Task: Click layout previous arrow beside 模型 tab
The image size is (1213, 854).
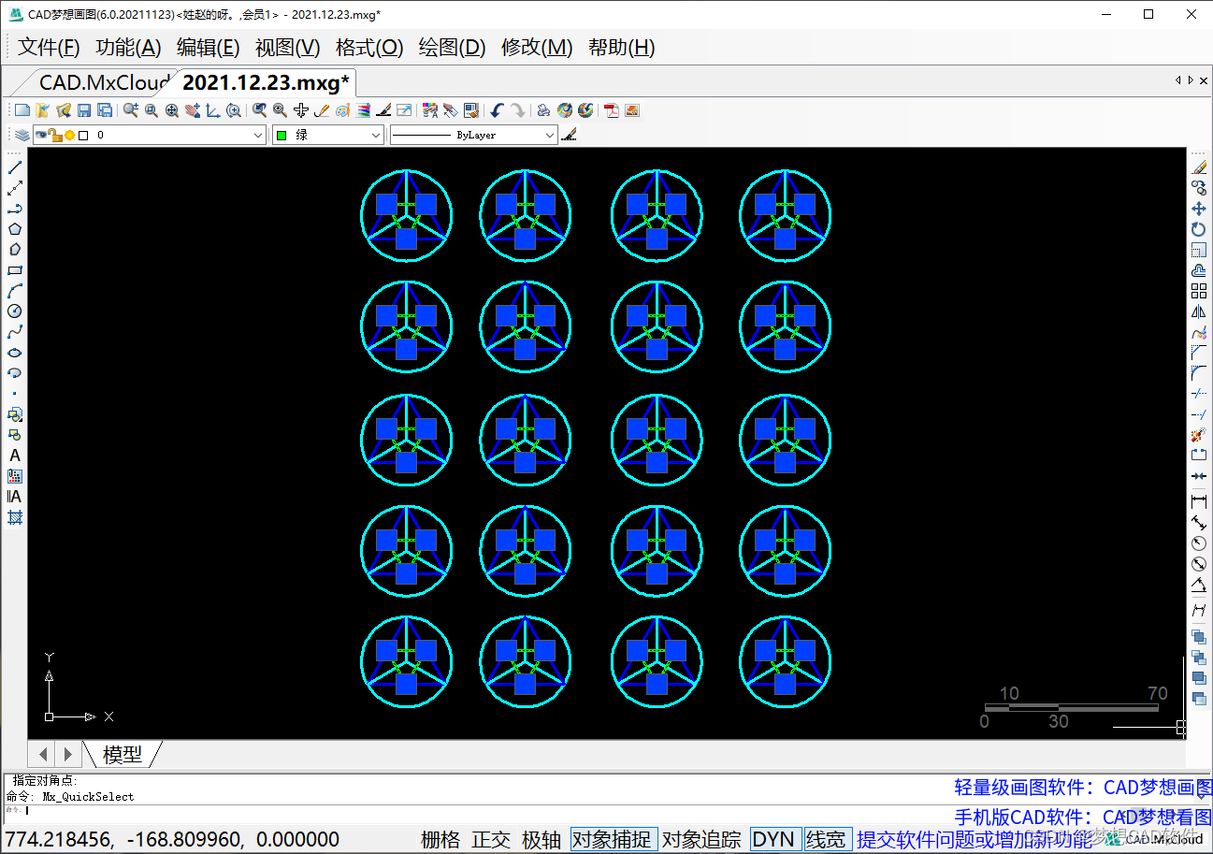Action: click(x=43, y=753)
